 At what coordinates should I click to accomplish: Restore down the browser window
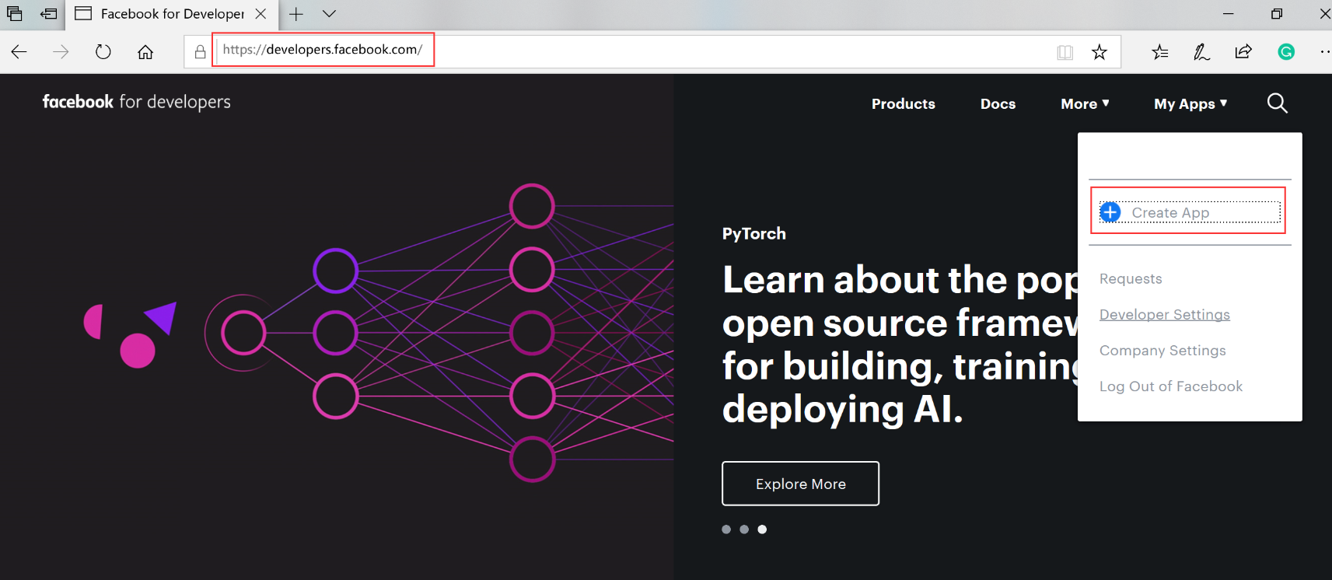[1277, 14]
